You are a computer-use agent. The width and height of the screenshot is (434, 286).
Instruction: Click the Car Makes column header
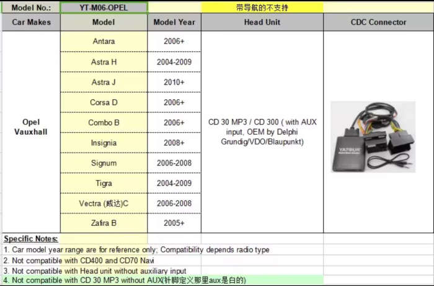pos(31,22)
